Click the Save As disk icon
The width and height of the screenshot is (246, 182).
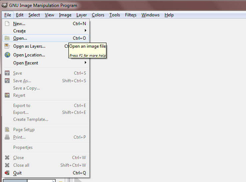pyautogui.click(x=7, y=81)
